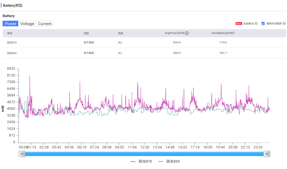Toggle the 相同时间趋势 checkbox

point(263,23)
